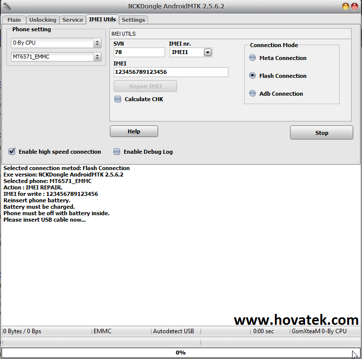Image resolution: width=362 pixels, height=359 pixels.
Task: Click status bar 'EMMC' entry
Action: 103,331
